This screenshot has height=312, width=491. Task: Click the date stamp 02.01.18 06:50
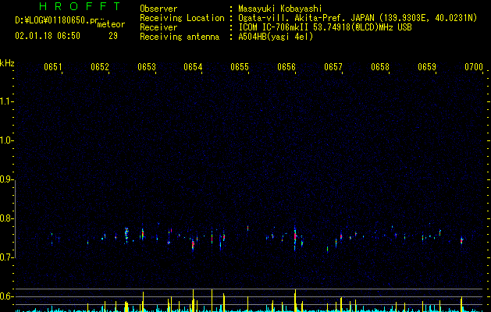[48, 36]
